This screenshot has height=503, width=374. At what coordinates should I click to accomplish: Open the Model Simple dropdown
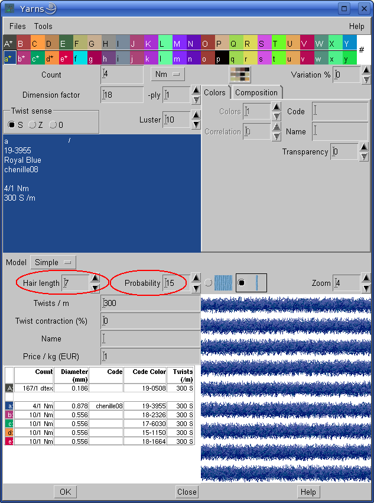pos(53,262)
